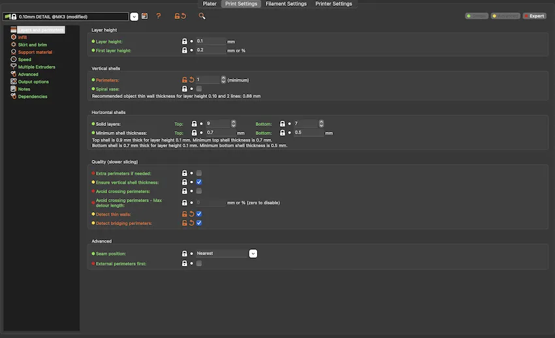Click the search magnifier icon in toolbar

pos(202,16)
